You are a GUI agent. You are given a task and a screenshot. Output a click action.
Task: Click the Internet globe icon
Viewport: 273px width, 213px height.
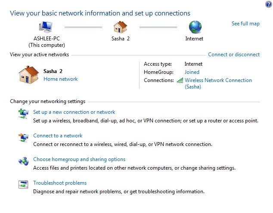[x=195, y=27]
